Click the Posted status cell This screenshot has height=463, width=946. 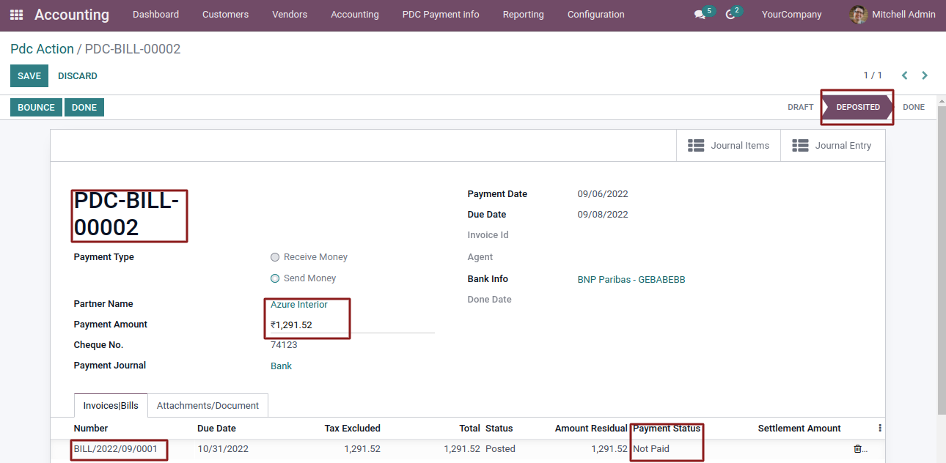[x=500, y=449]
